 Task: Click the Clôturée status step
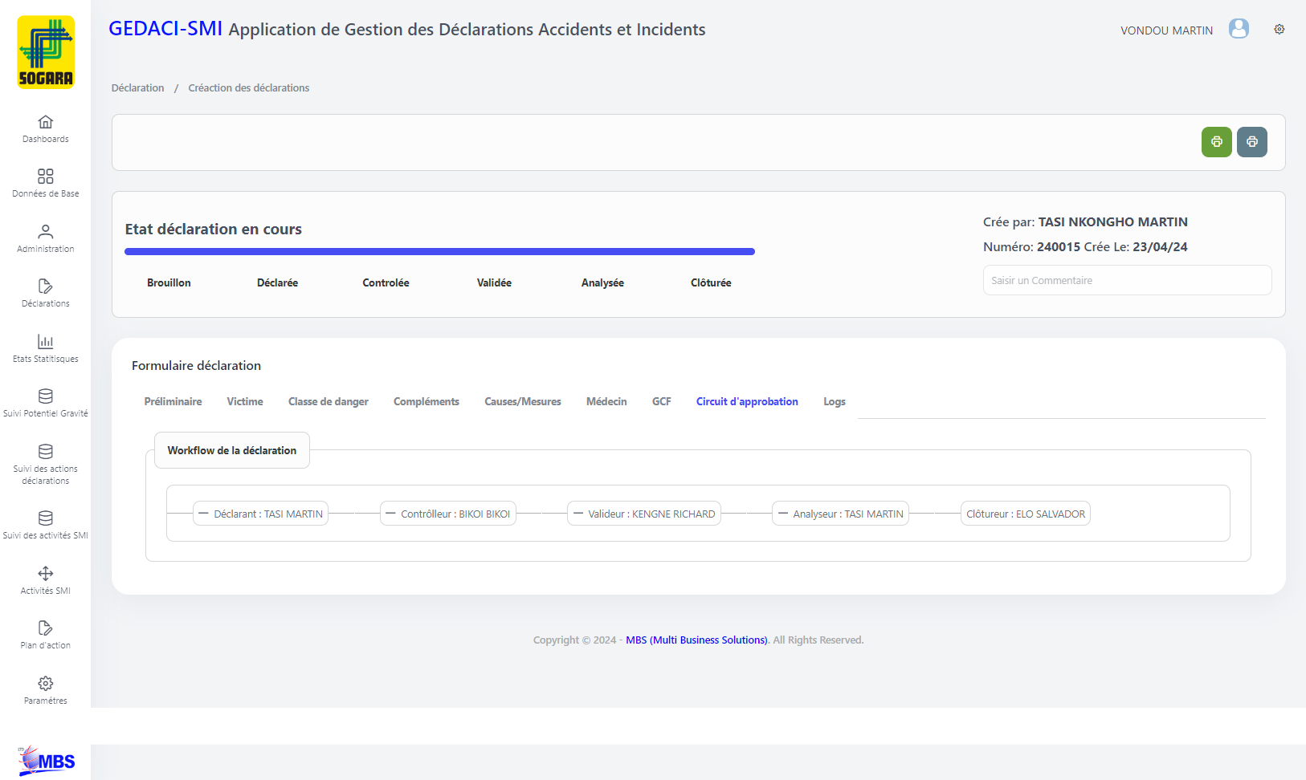(x=711, y=282)
